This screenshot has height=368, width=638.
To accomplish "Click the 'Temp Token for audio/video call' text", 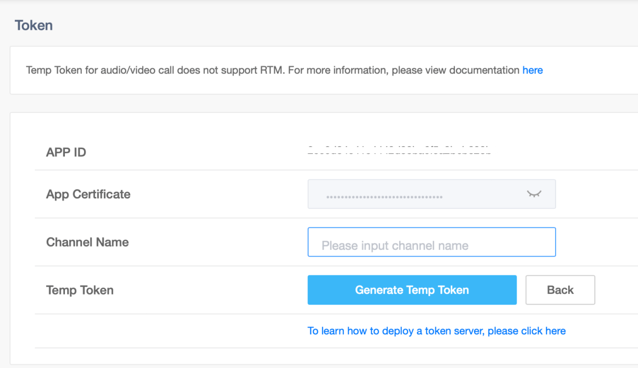I will coord(101,70).
